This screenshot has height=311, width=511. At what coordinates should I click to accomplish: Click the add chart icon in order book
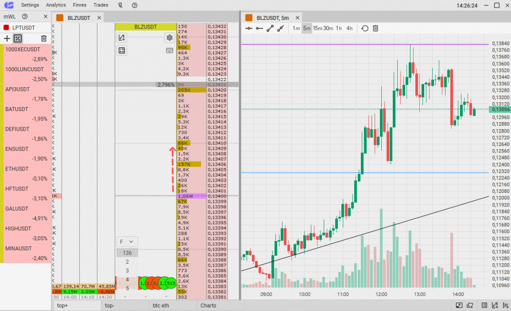point(122,37)
